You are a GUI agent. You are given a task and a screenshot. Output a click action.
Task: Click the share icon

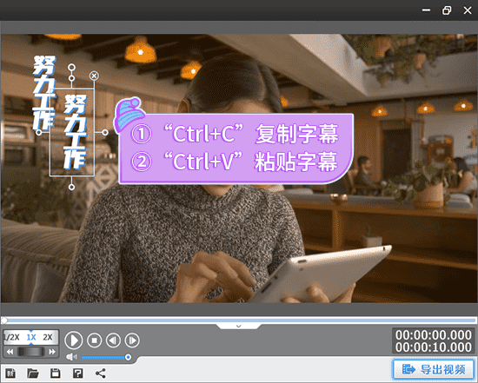(x=101, y=373)
